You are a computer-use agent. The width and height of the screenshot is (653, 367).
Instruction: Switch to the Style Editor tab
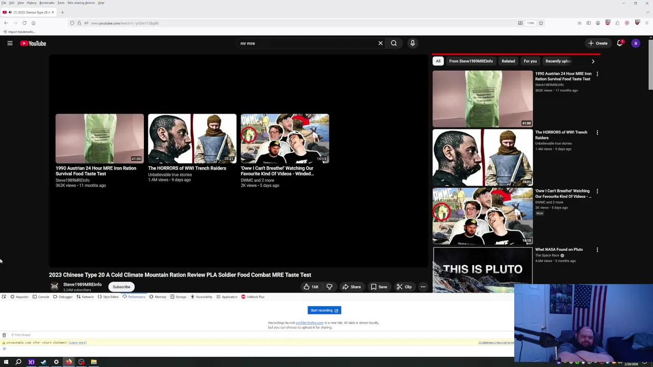(108, 297)
